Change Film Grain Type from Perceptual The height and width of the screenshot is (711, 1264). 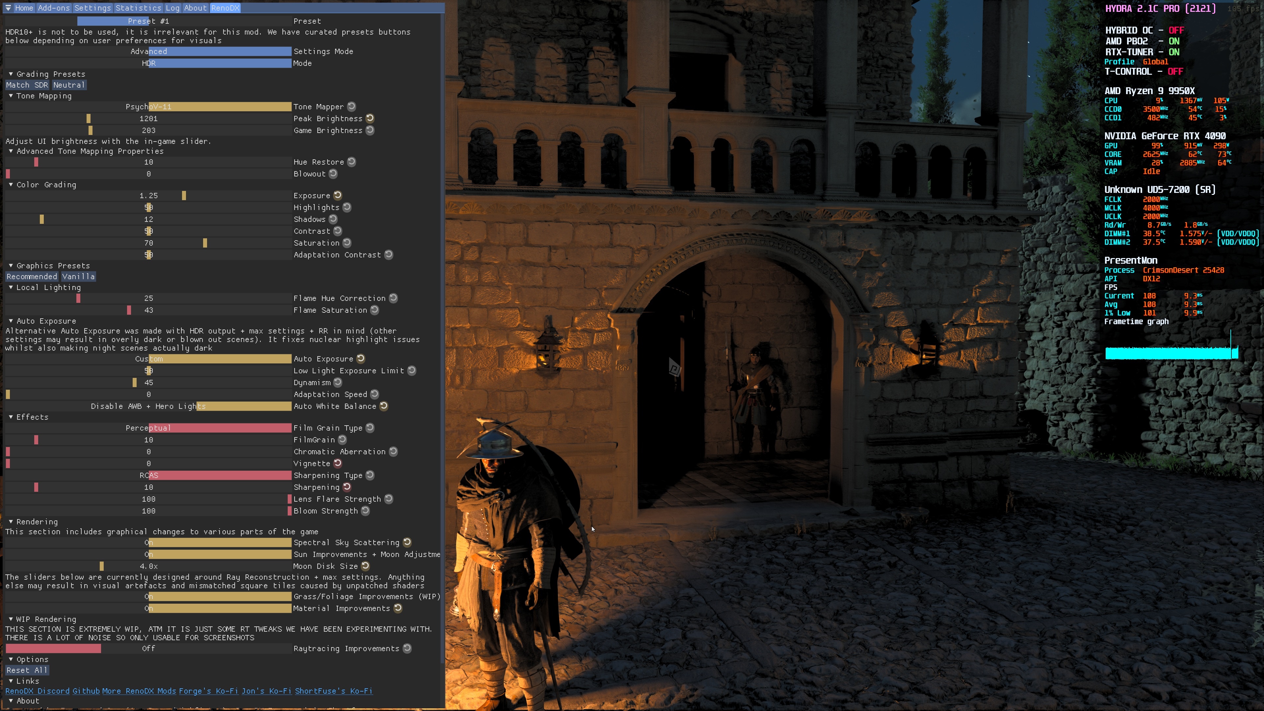(x=148, y=428)
